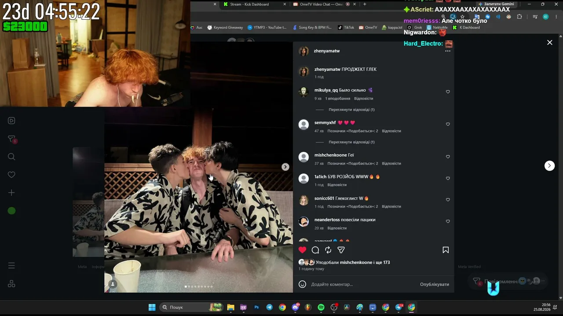The width and height of the screenshot is (563, 316).
Task: Open the browser extensions puzzle icon
Action: [519, 17]
